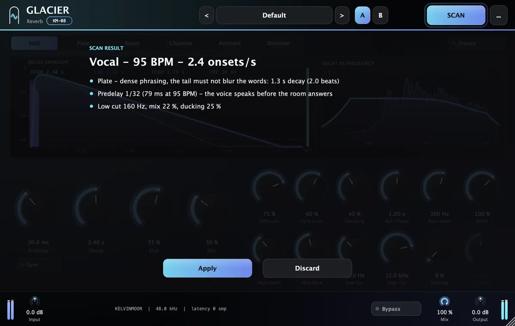The image size is (515, 326).
Task: Open the three-dot more options menu
Action: [x=498, y=15]
